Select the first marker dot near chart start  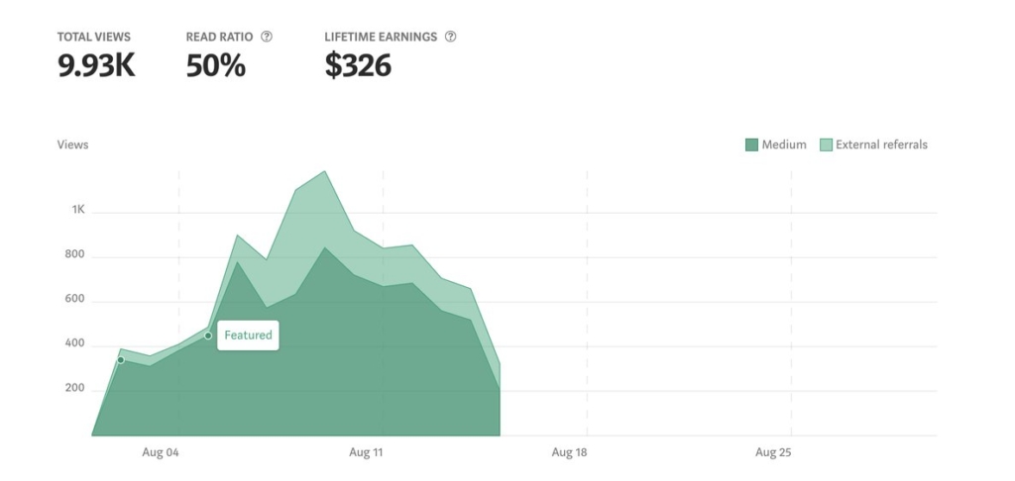pyautogui.click(x=120, y=359)
